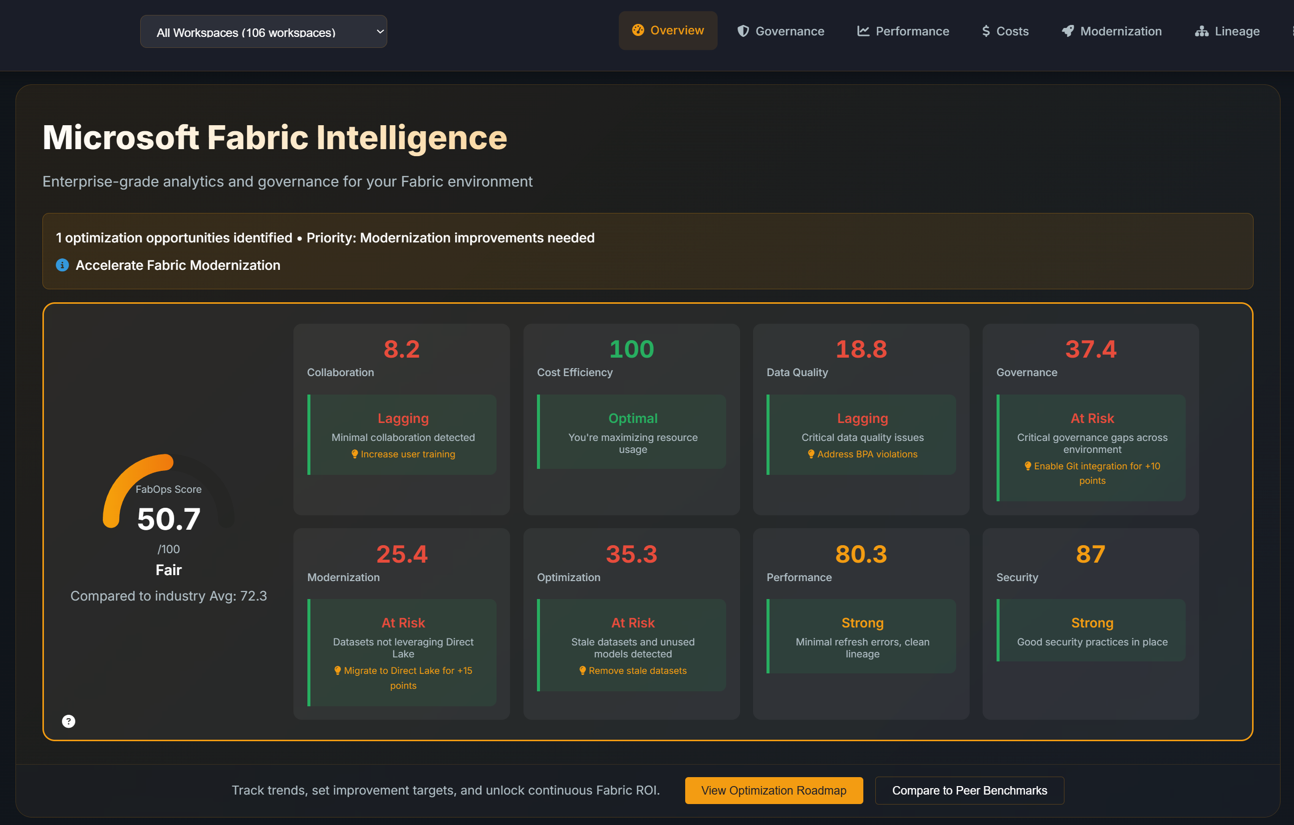This screenshot has width=1294, height=825.
Task: Click Compare to Peer Benchmarks button
Action: (969, 790)
